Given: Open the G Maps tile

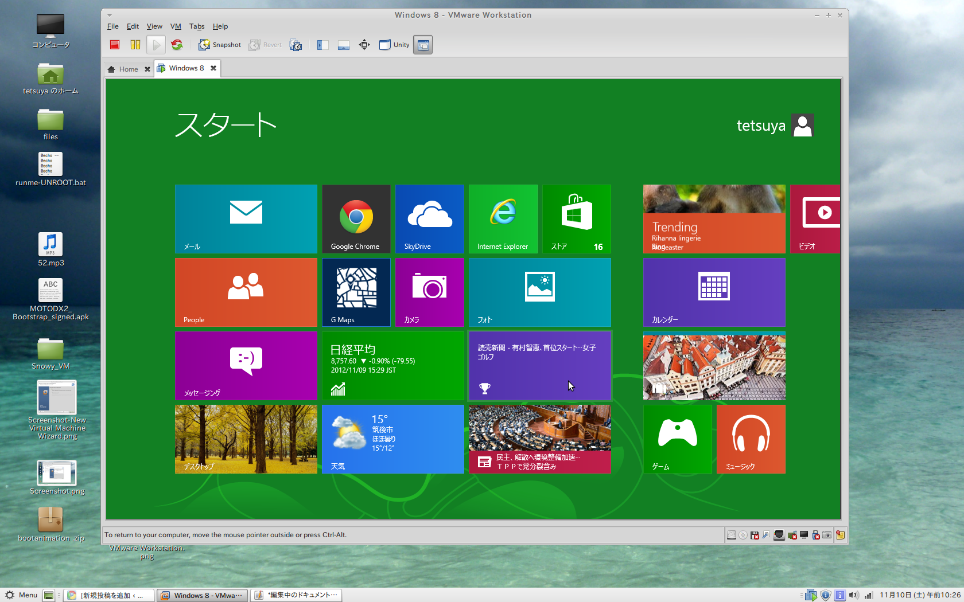Looking at the screenshot, I should [x=356, y=292].
